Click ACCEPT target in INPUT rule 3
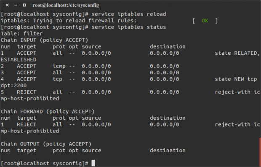 27,73
